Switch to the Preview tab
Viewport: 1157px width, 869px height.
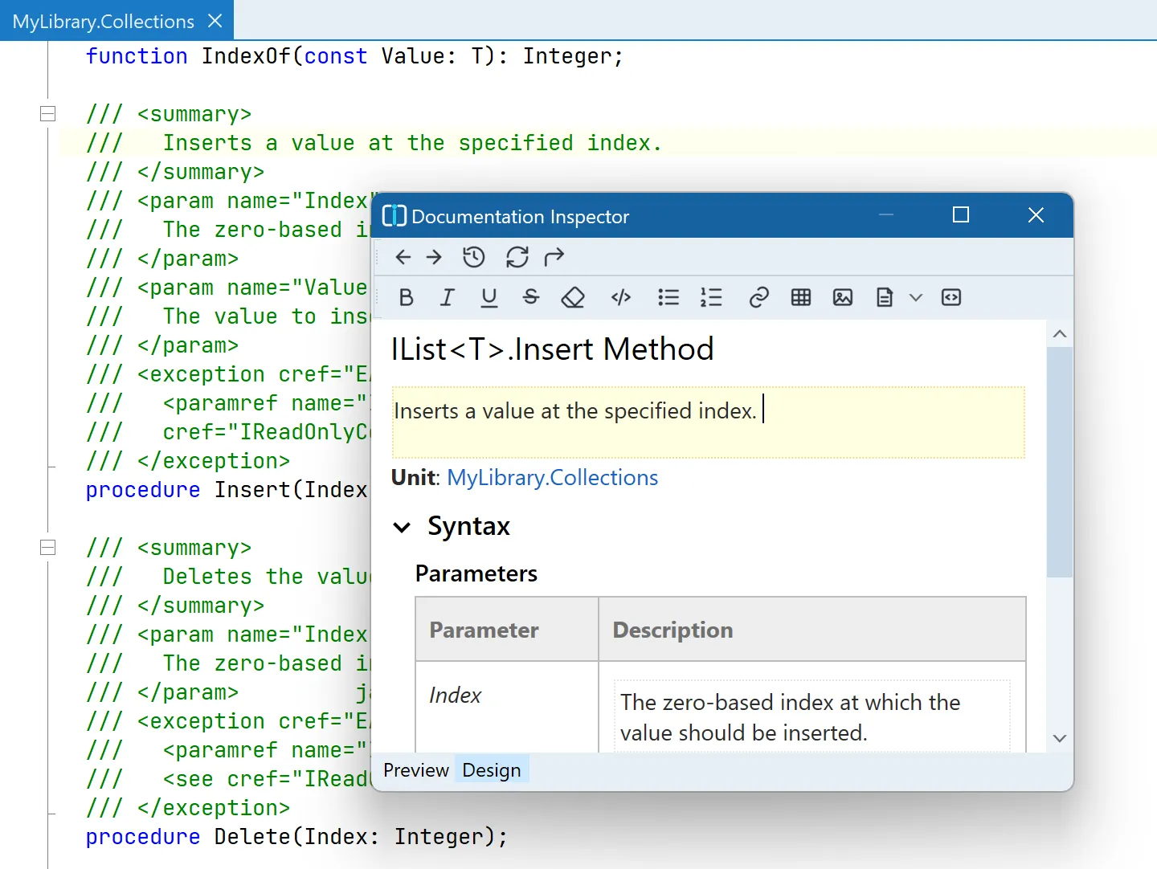click(416, 770)
